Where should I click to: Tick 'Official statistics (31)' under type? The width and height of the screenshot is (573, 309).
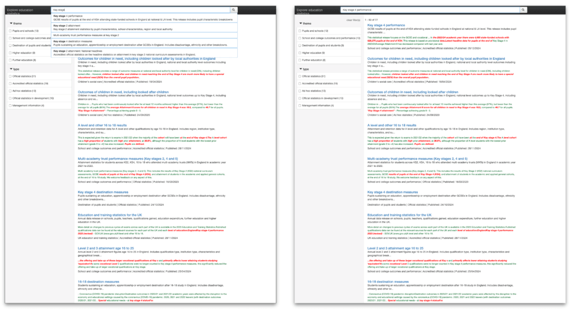click(x=9, y=77)
